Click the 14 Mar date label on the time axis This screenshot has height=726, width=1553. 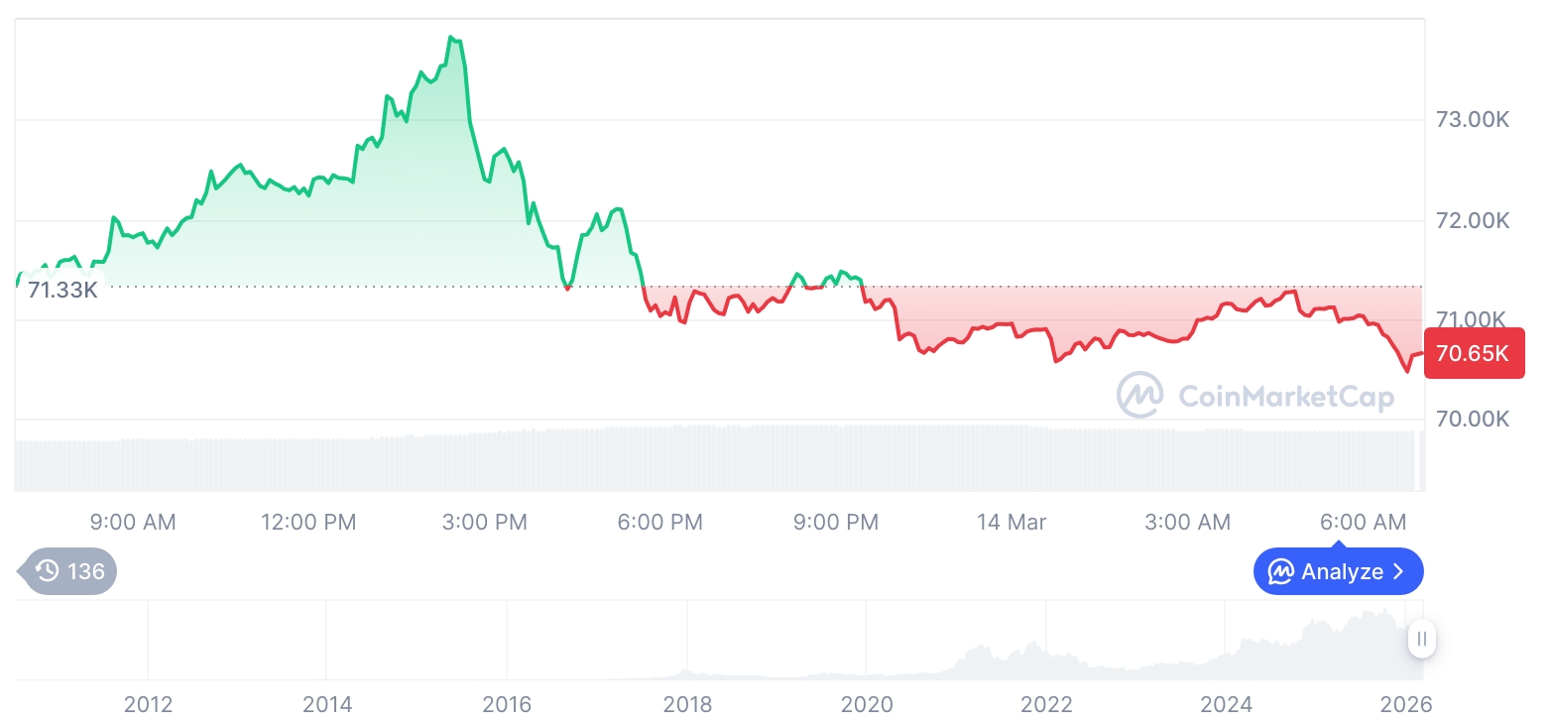click(1012, 522)
